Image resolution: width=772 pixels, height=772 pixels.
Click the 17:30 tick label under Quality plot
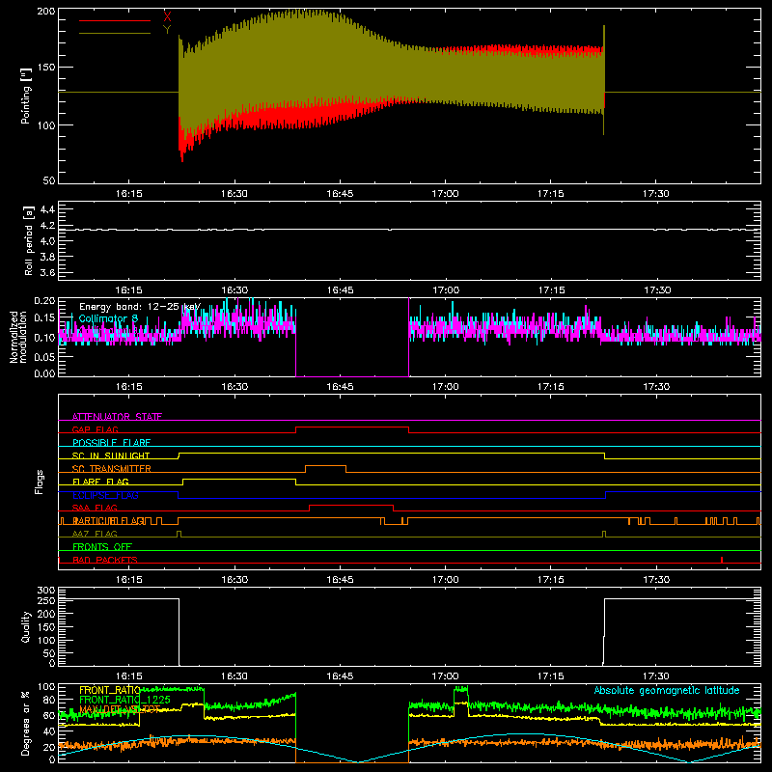(656, 676)
